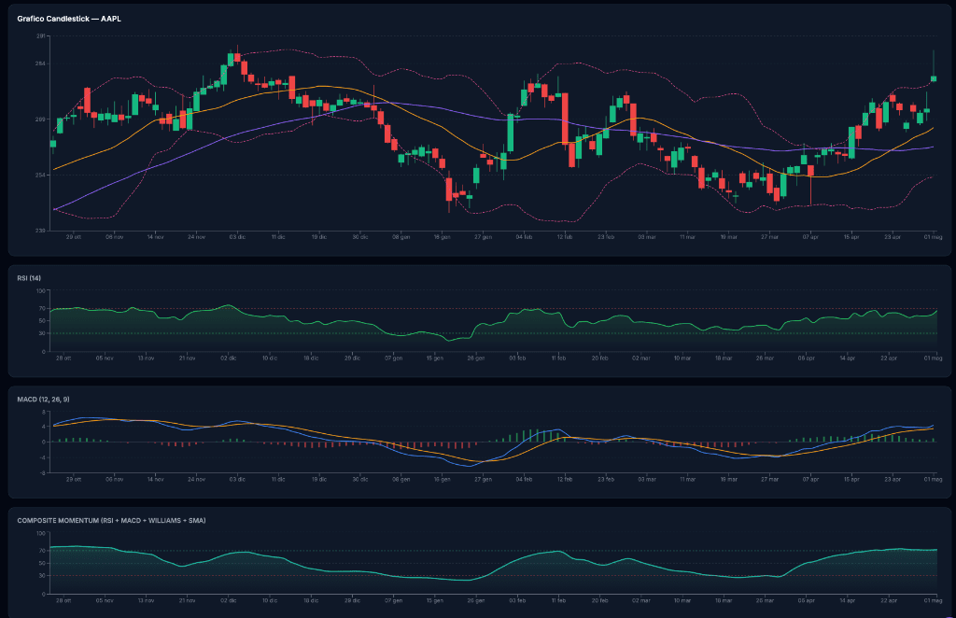Click the '70' overbought label in RSI panel
The height and width of the screenshot is (618, 956).
click(x=43, y=309)
